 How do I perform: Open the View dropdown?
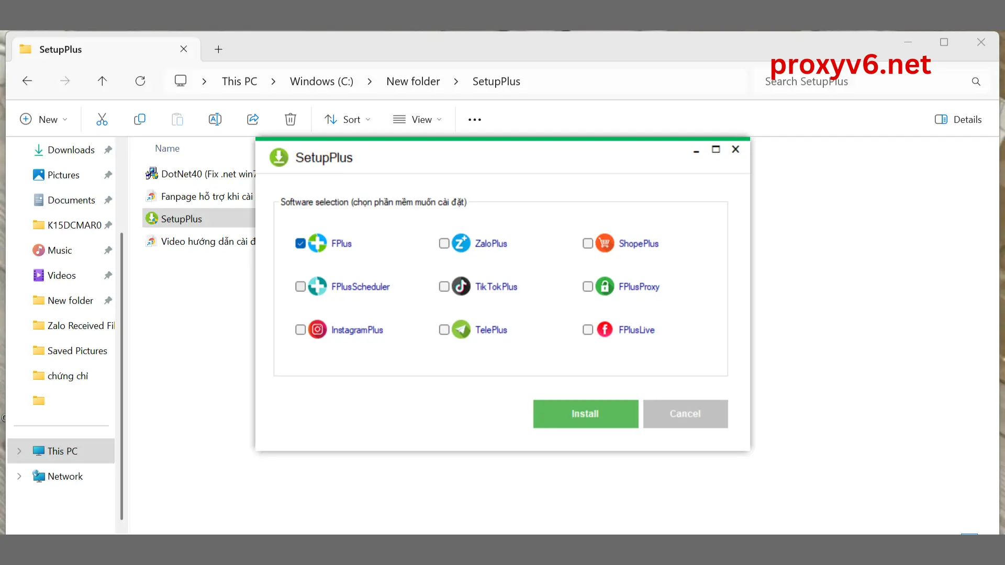(x=418, y=119)
